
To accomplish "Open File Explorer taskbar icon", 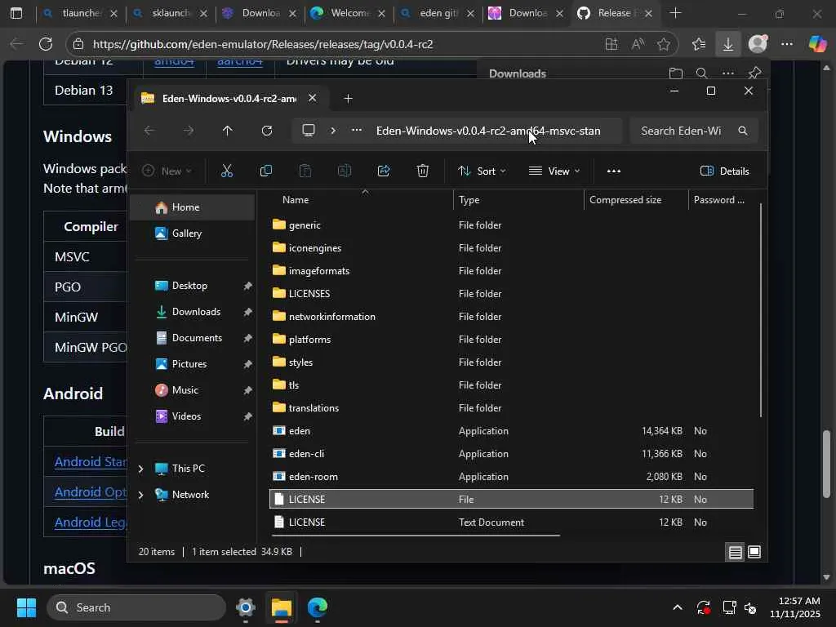I will (282, 607).
